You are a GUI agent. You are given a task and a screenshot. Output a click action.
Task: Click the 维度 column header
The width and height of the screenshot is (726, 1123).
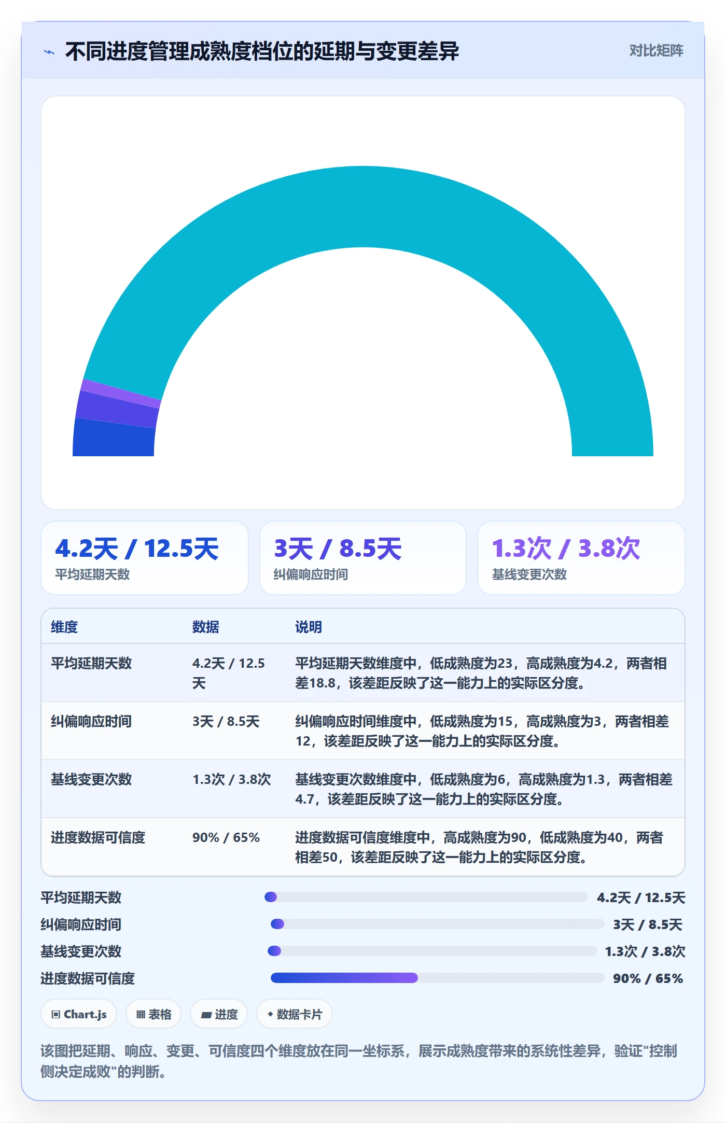(64, 627)
